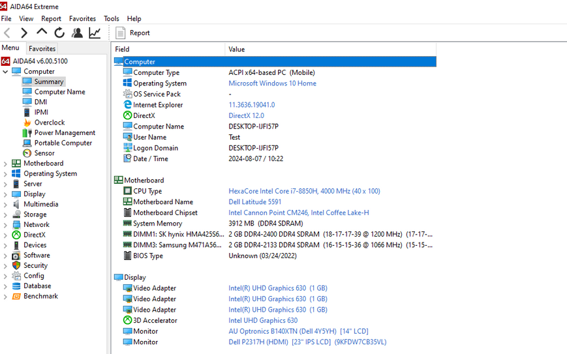Switch to the Favorites panel tab
Screen dimensions: 567x354
click(x=42, y=48)
